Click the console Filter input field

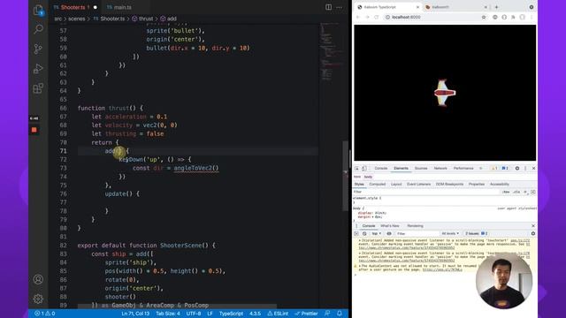417,233
